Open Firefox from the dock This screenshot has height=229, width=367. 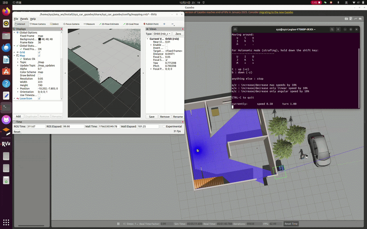click(6, 11)
